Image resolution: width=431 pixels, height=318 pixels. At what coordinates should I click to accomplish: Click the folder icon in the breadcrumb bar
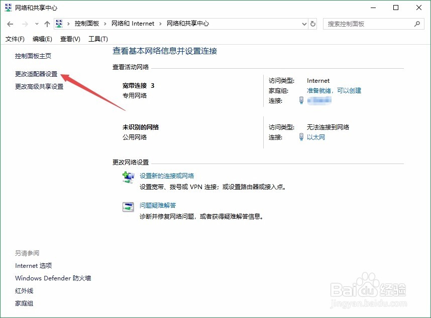point(59,23)
